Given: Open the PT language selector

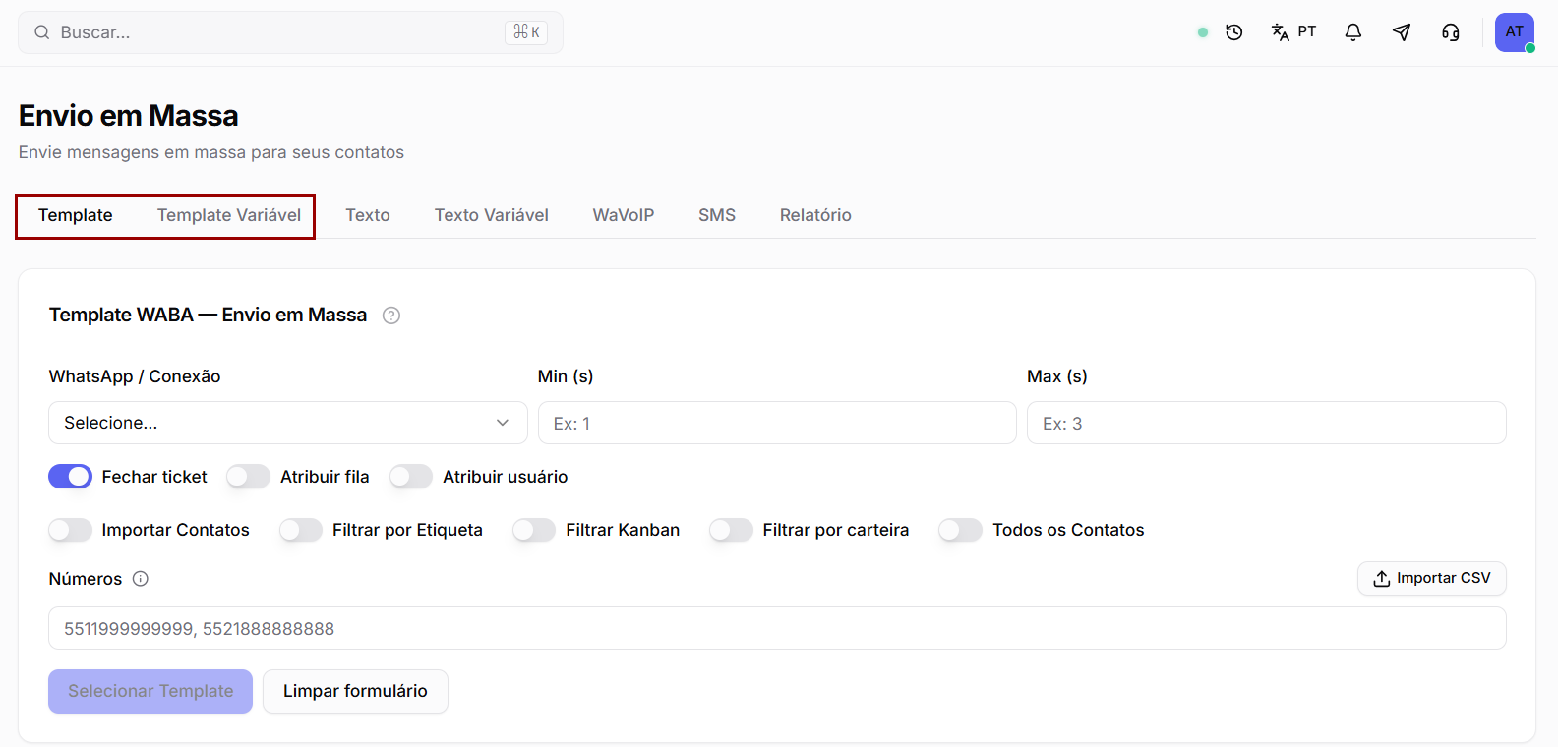Looking at the screenshot, I should pos(1293,32).
